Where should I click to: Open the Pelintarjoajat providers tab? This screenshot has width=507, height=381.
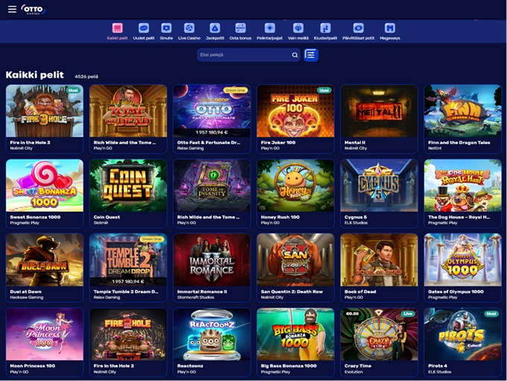(269, 31)
